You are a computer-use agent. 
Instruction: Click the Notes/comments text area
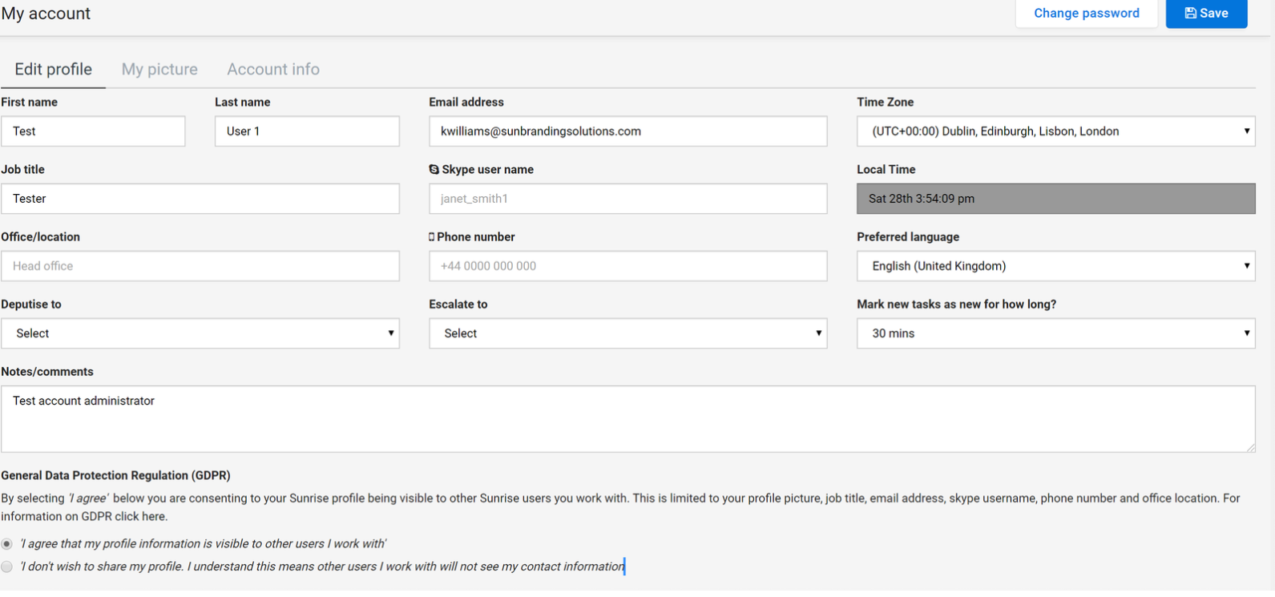627,419
